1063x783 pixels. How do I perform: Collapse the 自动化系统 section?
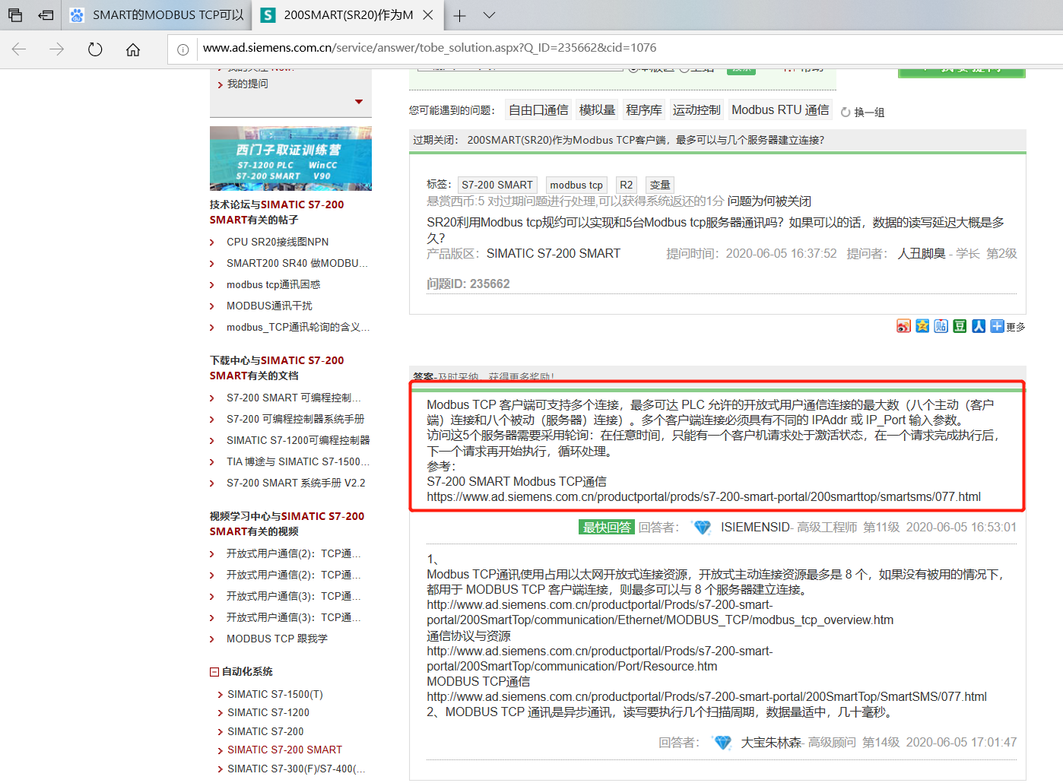coord(214,672)
